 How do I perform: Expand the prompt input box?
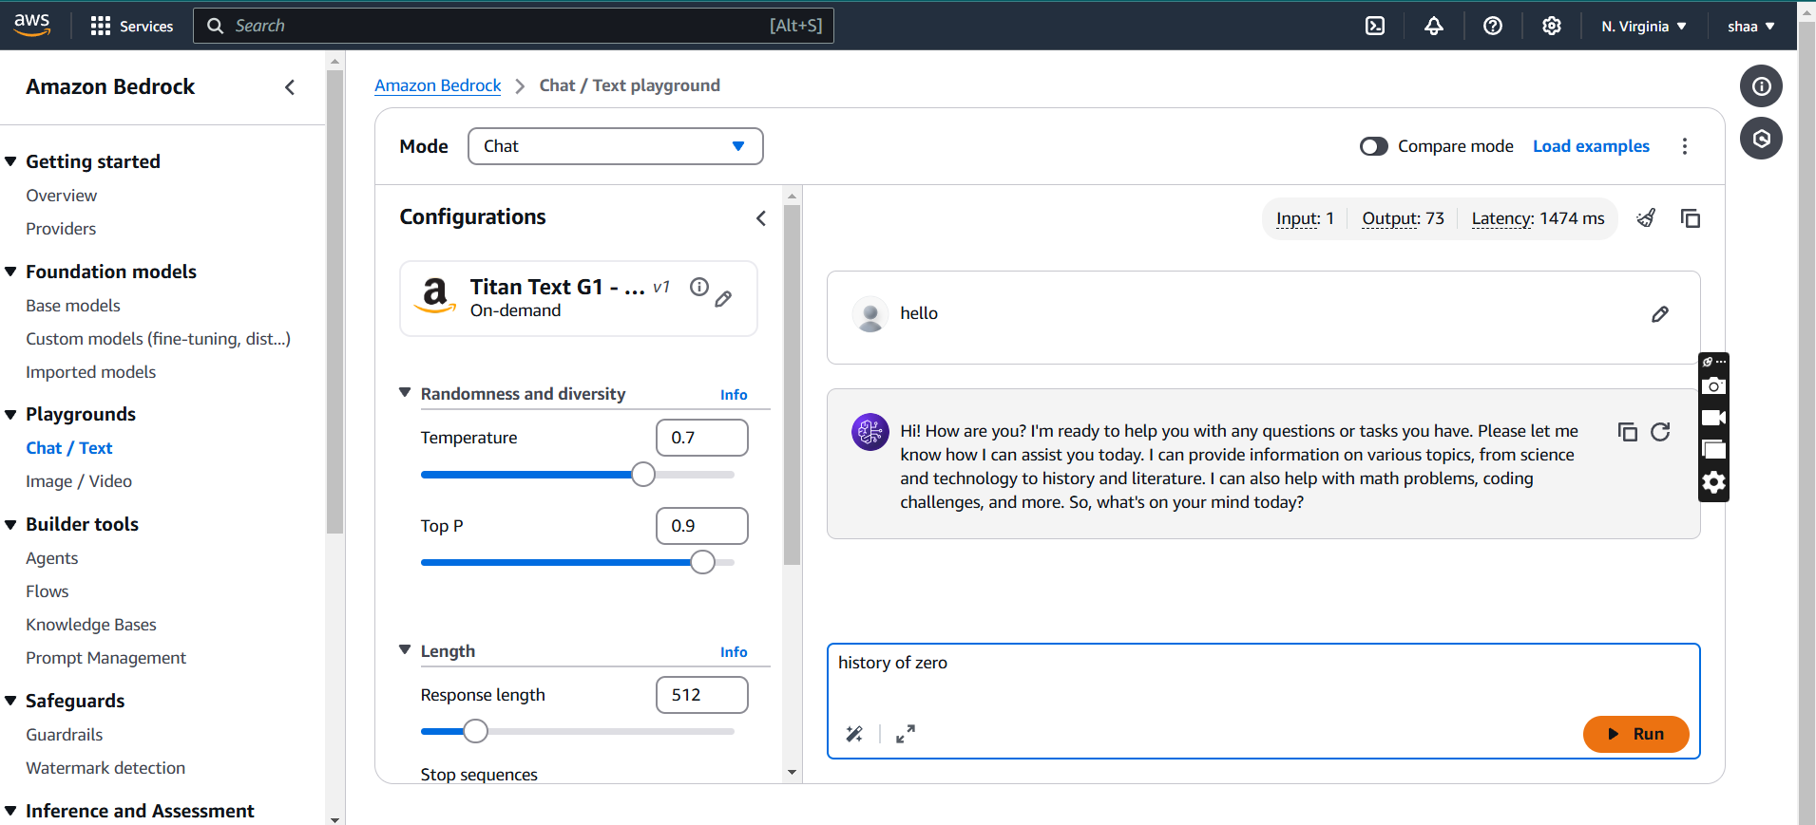906,734
